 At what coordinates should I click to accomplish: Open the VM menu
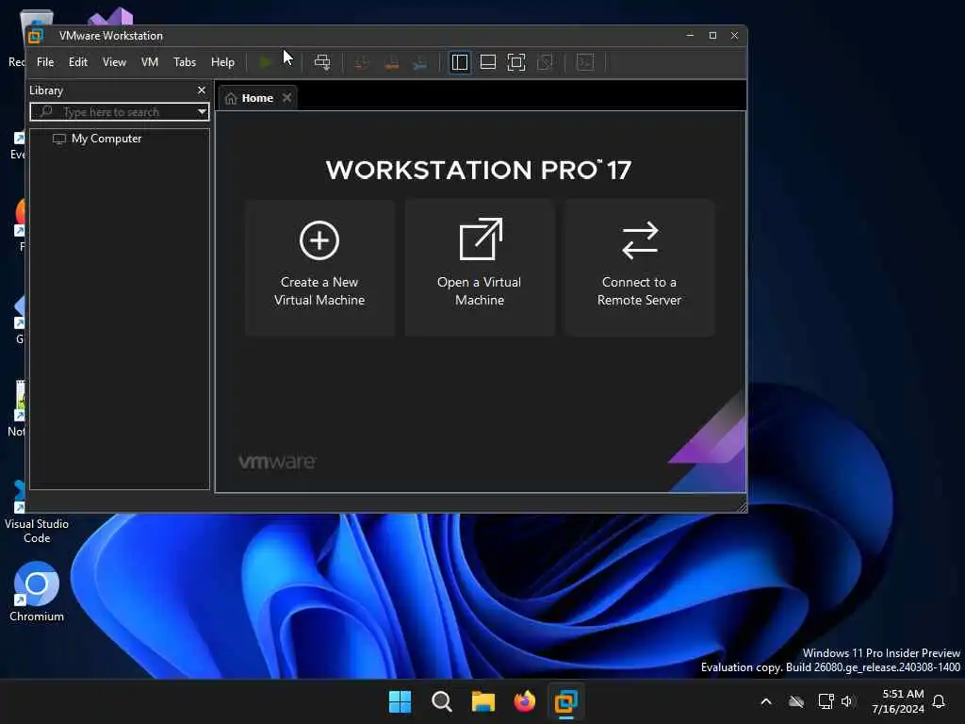click(150, 62)
